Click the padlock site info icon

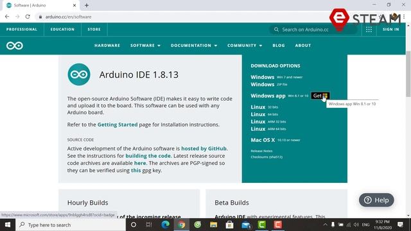point(40,17)
